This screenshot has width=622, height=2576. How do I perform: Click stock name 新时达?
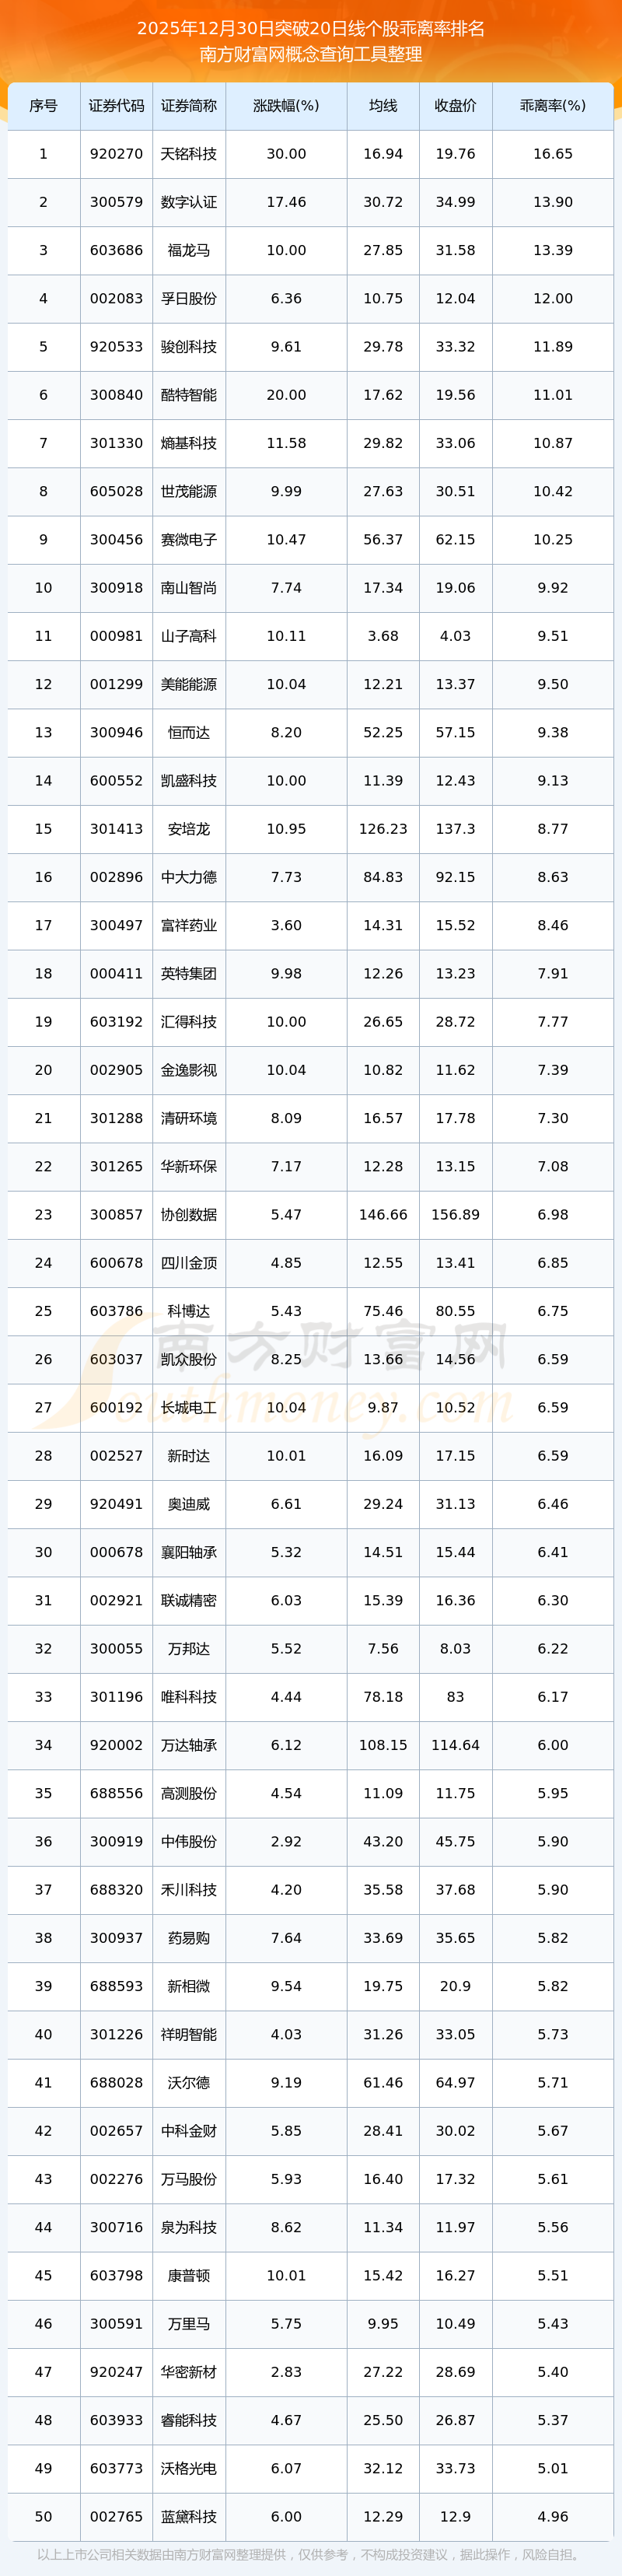(x=189, y=1455)
